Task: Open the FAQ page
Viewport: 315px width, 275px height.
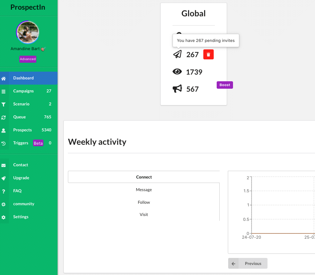Action: 29,191
